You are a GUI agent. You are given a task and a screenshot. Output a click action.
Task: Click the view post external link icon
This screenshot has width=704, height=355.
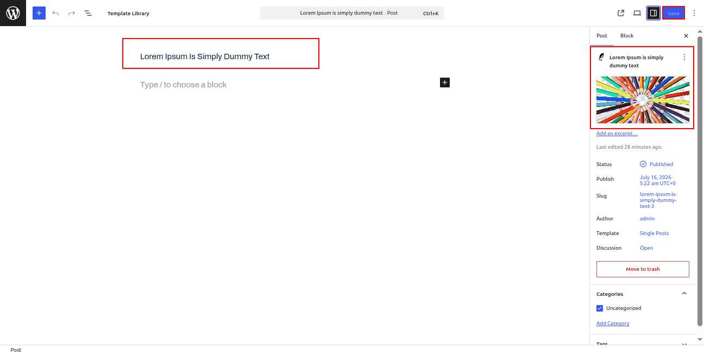(621, 13)
